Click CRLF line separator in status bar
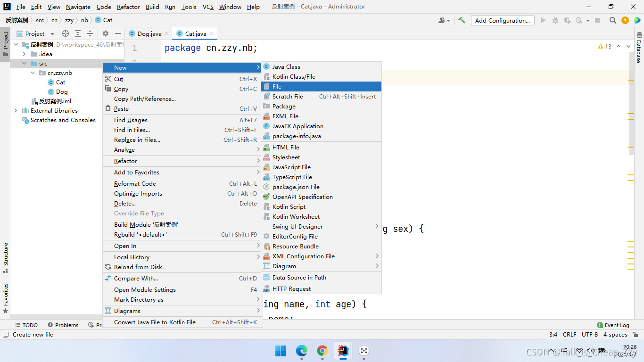 click(570, 334)
